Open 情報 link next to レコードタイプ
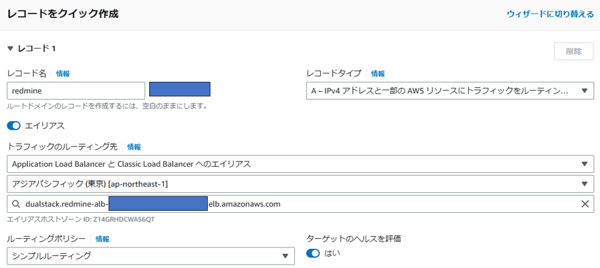 coord(378,74)
